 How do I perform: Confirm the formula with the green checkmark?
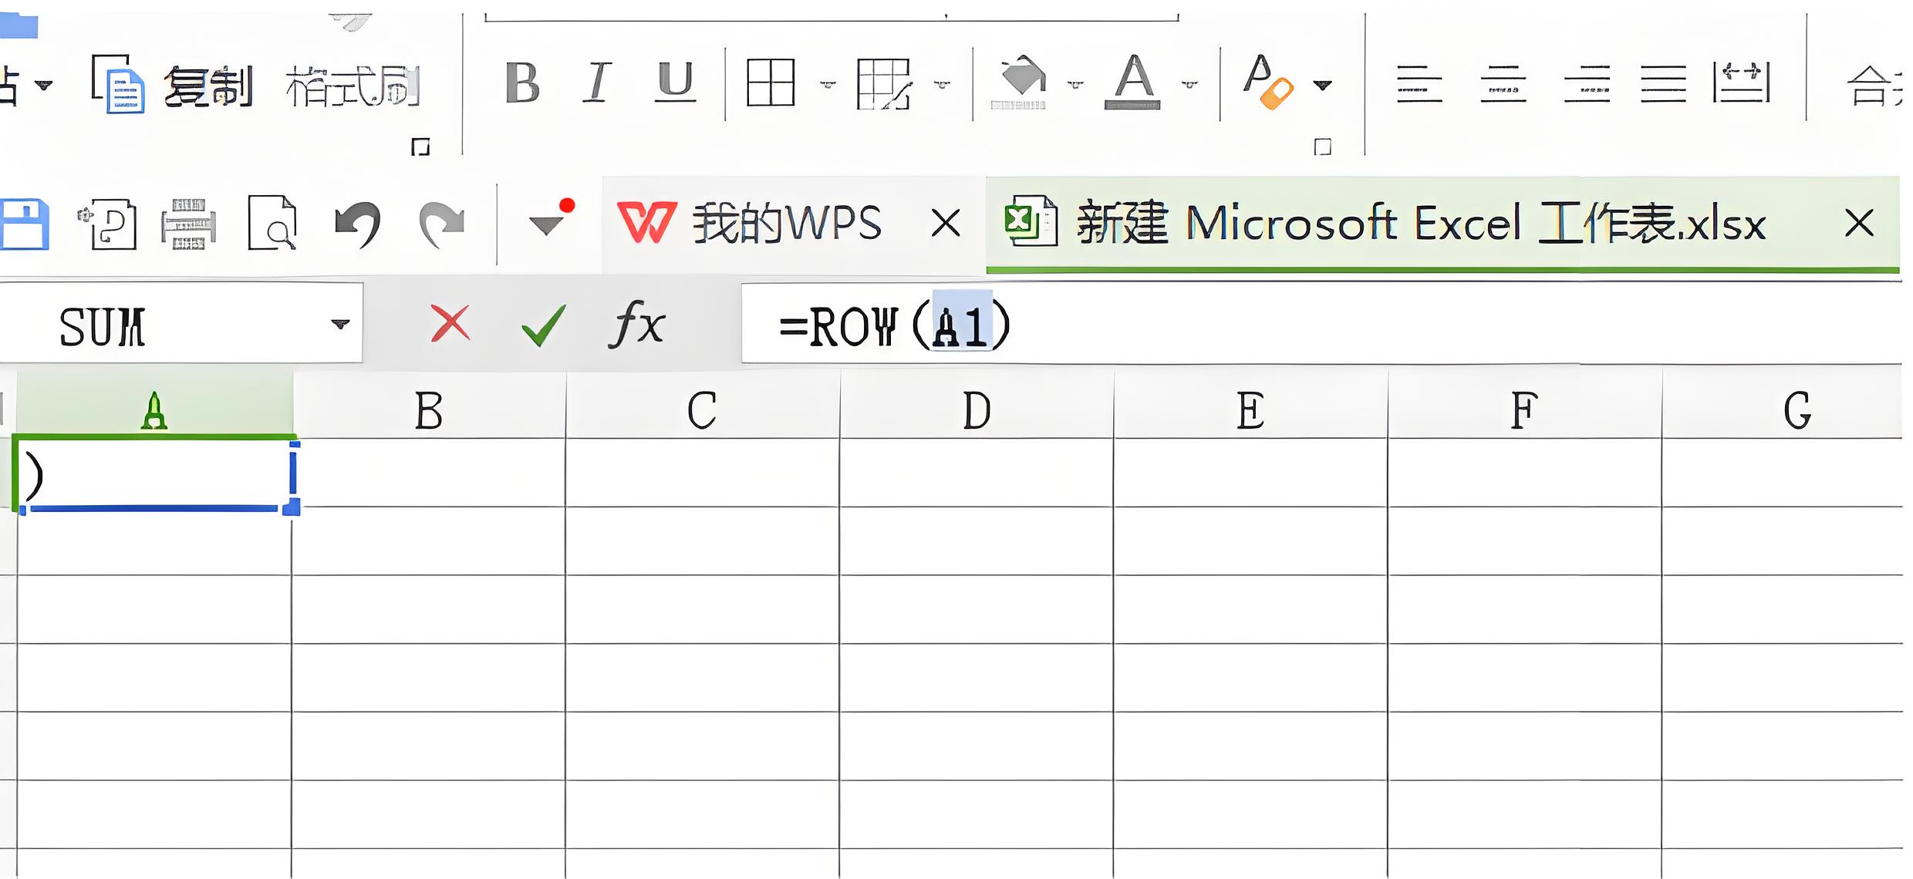click(543, 325)
